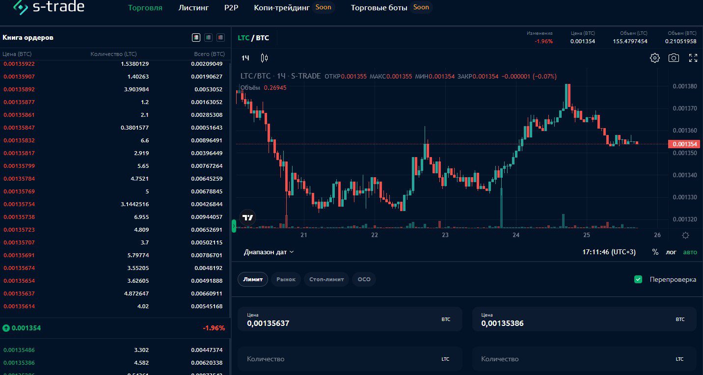The image size is (703, 375).
Task: Click the Объём 0.26945 indicator label
Action: (263, 87)
